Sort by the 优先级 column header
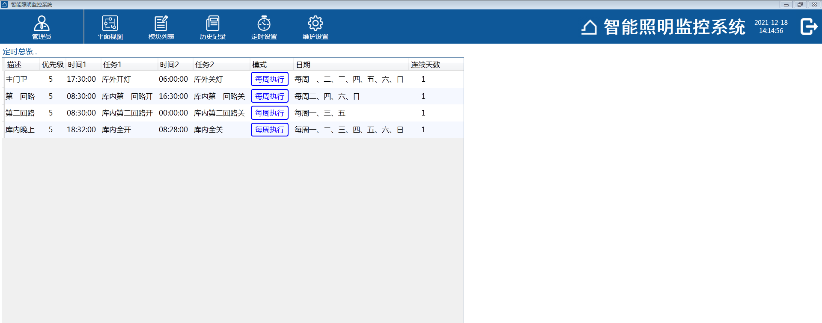This screenshot has width=822, height=323. [x=53, y=65]
